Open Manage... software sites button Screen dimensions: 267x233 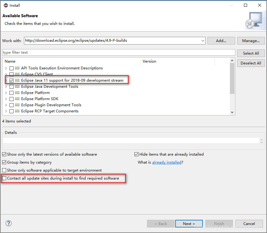[251, 41]
